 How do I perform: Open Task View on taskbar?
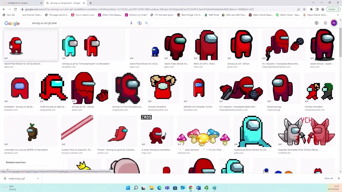point(143,188)
